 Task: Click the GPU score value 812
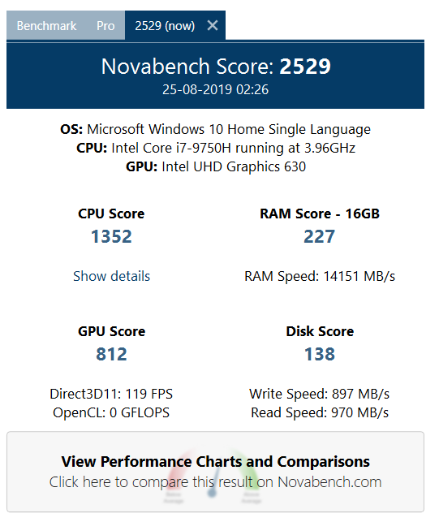click(111, 354)
